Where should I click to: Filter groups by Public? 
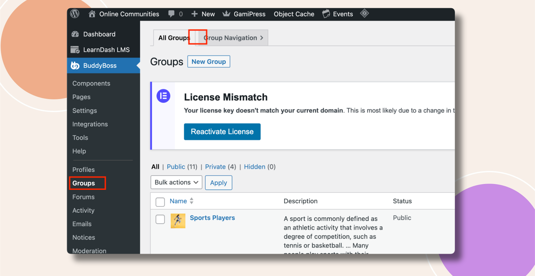pos(176,167)
